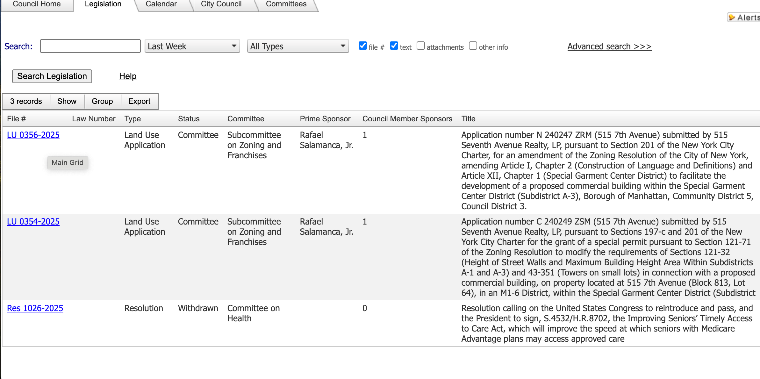Open the Show menu in grid toolbar

(67, 101)
